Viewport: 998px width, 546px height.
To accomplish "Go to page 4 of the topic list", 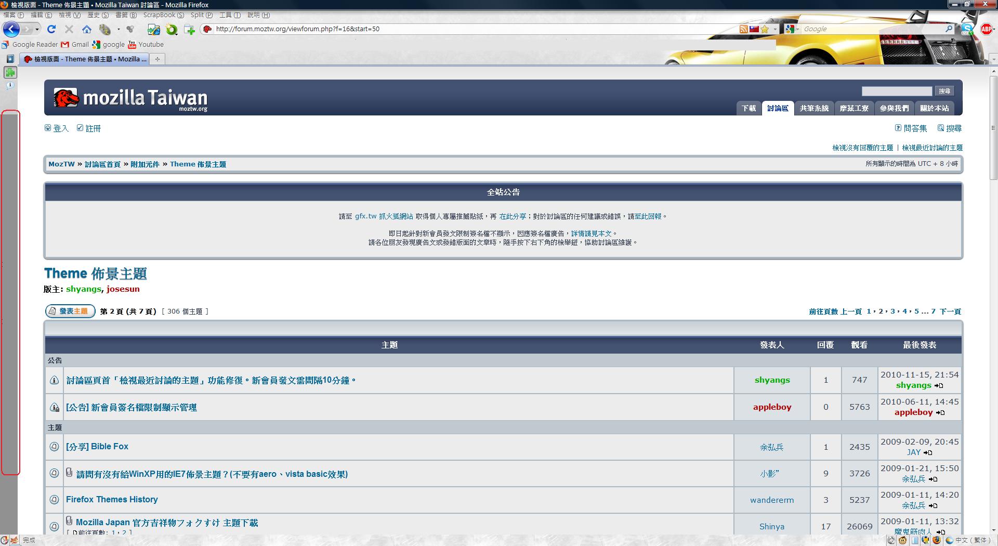I will (x=904, y=311).
